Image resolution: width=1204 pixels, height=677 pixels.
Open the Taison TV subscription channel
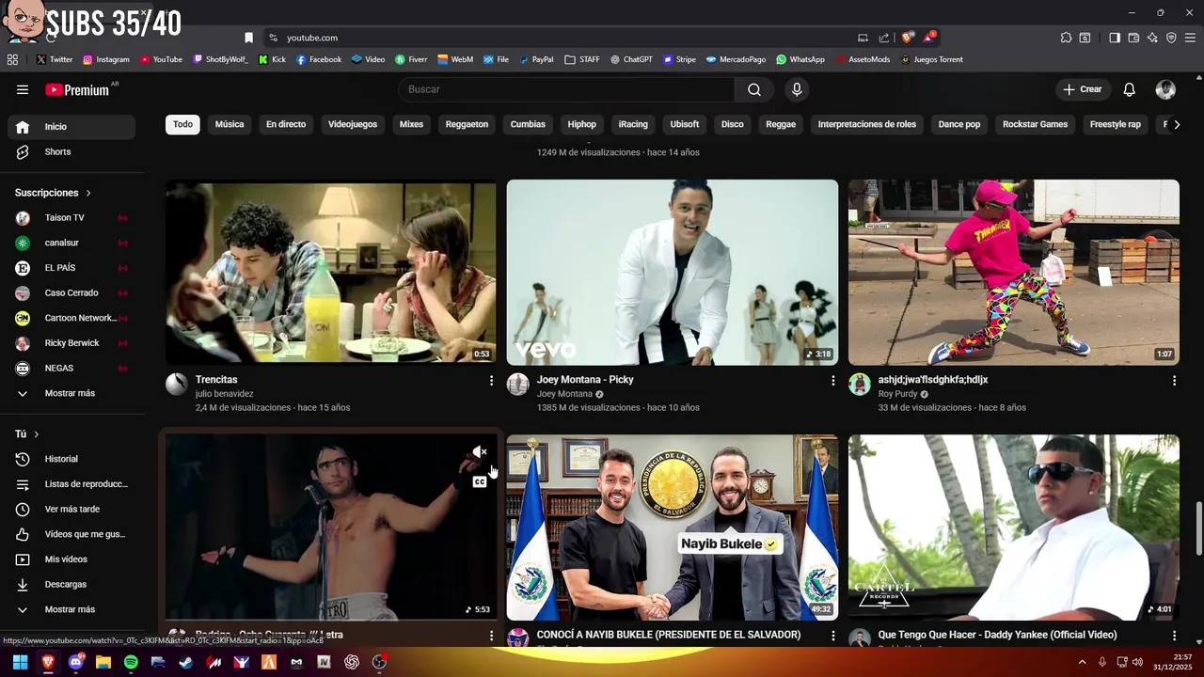(71, 217)
